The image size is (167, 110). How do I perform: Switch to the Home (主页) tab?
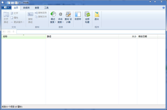pos(16,8)
